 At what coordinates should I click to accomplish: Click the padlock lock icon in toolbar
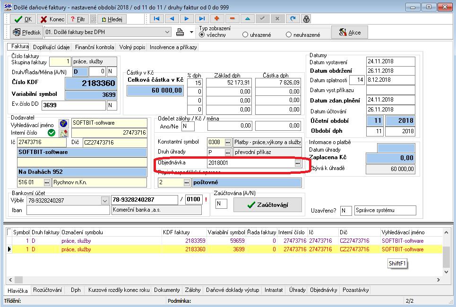click(306, 19)
